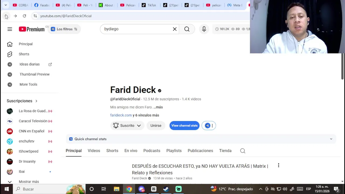Image resolution: width=345 pixels, height=194 pixels.
Task: Open the Windows Start menu
Action: [x=6, y=189]
